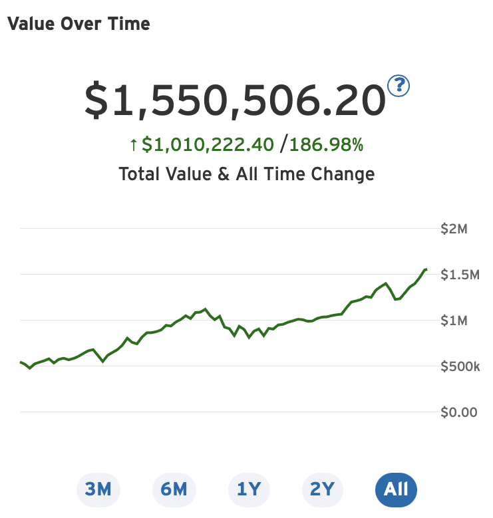This screenshot has width=493, height=518.
Task: Click the $2M axis label
Action: click(454, 229)
